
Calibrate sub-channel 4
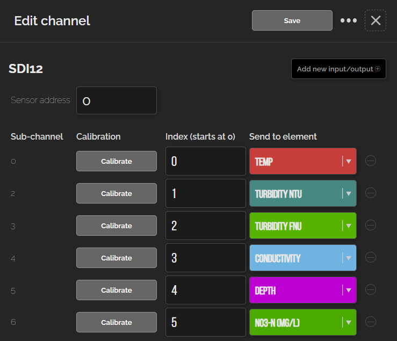pos(117,258)
